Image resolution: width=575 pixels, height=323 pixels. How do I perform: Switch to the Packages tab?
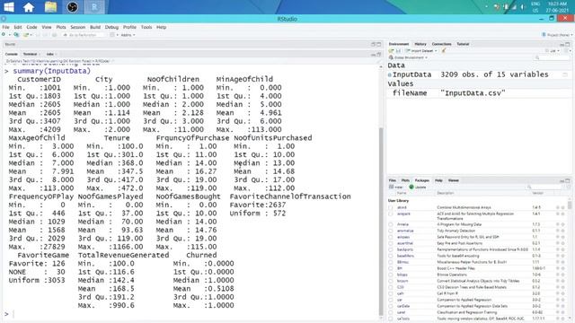click(x=421, y=180)
